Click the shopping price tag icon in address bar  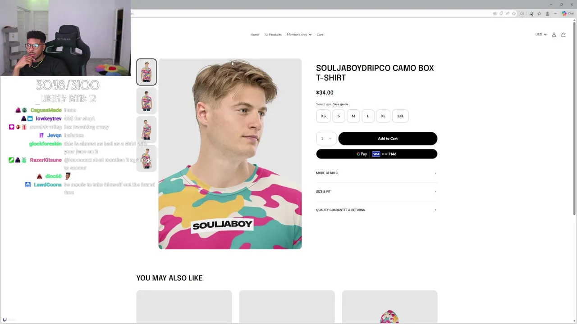(x=501, y=13)
